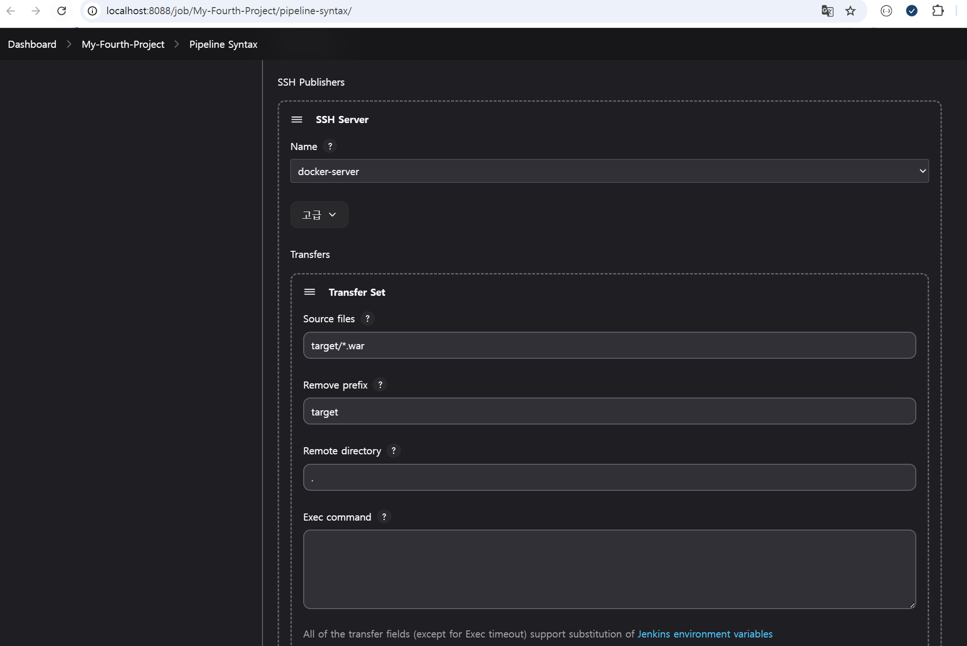Click the SSH Server drag handle icon
This screenshot has width=967, height=646.
click(297, 119)
